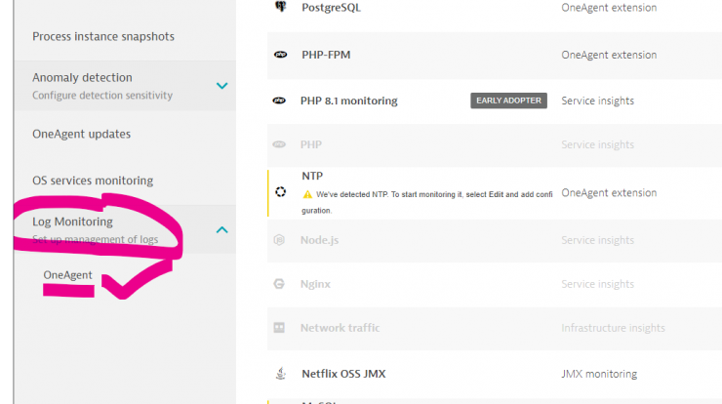Screen dimensions: 722x404
Task: Open OS services monitoring settings
Action: pos(93,181)
